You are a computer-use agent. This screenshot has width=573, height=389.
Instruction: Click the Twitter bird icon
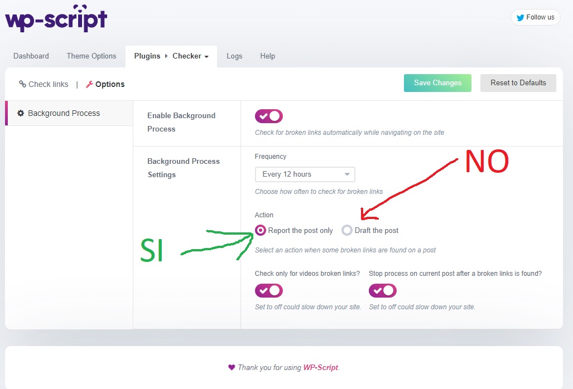[520, 17]
